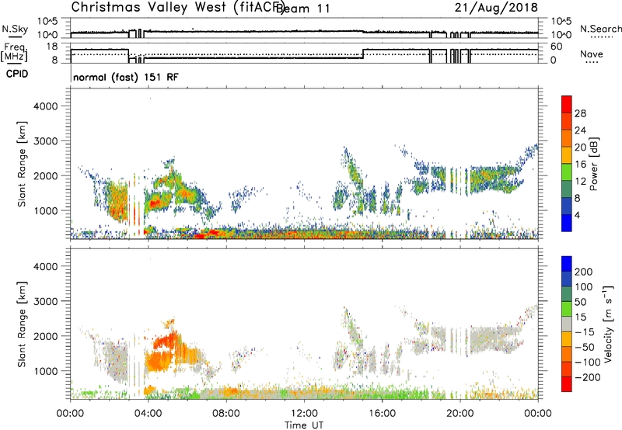This screenshot has width=622, height=430.
Task: Click the "4000" range tick of the power panel
Action: pos(46,106)
